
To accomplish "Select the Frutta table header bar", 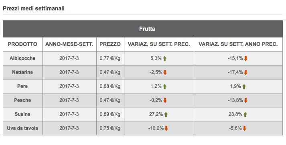I will [x=143, y=29].
